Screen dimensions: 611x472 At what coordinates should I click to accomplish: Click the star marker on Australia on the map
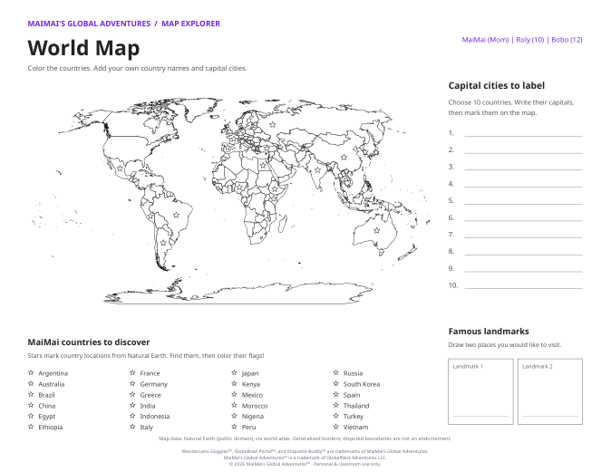point(376,230)
